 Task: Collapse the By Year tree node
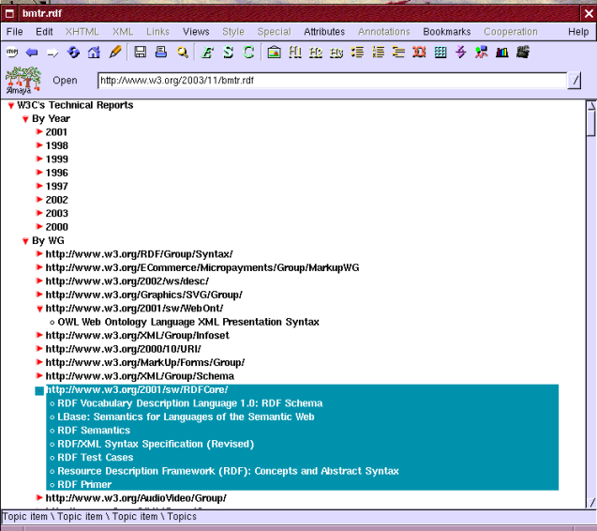click(x=25, y=119)
